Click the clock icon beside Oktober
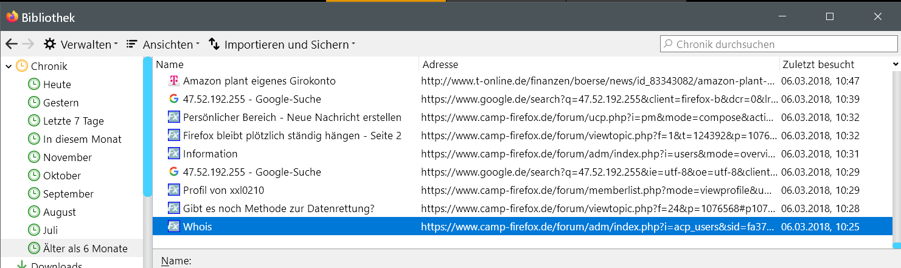The image size is (901, 268). click(x=33, y=176)
